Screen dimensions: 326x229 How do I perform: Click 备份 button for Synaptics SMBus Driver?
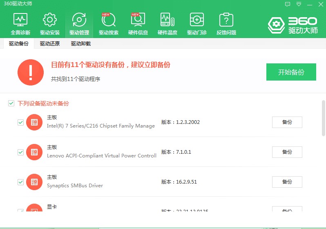click(287, 182)
